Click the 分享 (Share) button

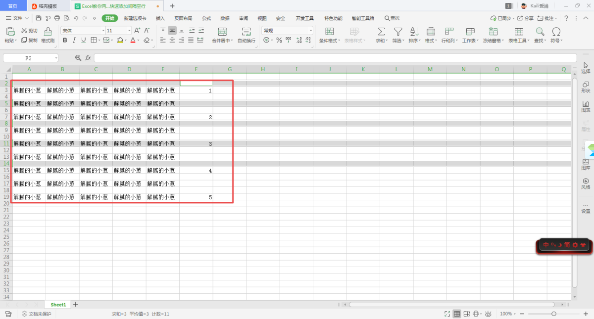(526, 18)
